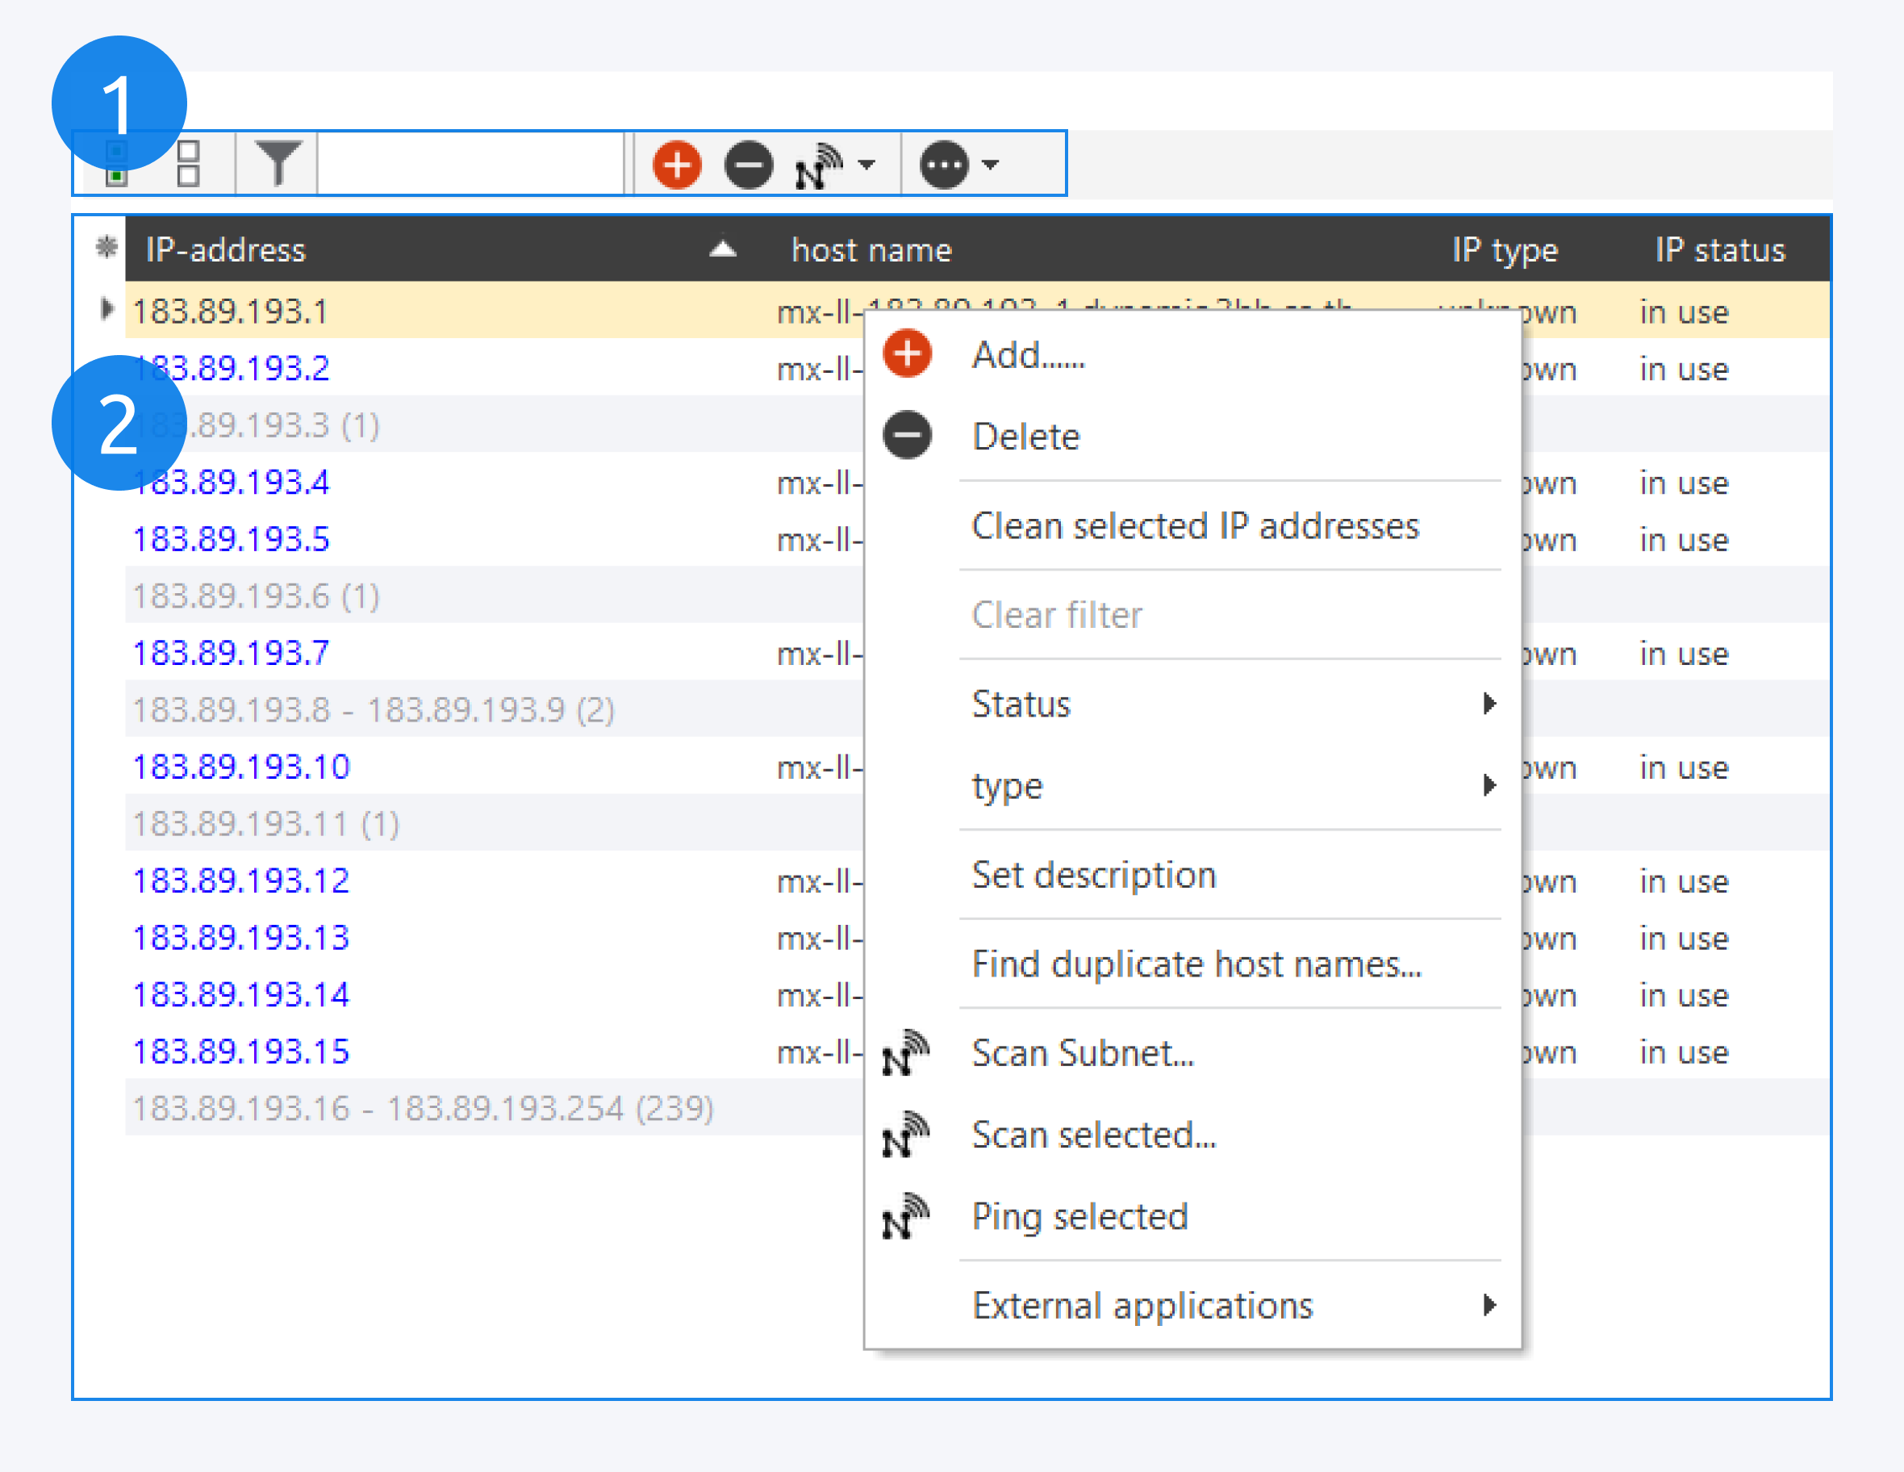
Task: Click the three-dot more options toolbar icon
Action: 944,165
